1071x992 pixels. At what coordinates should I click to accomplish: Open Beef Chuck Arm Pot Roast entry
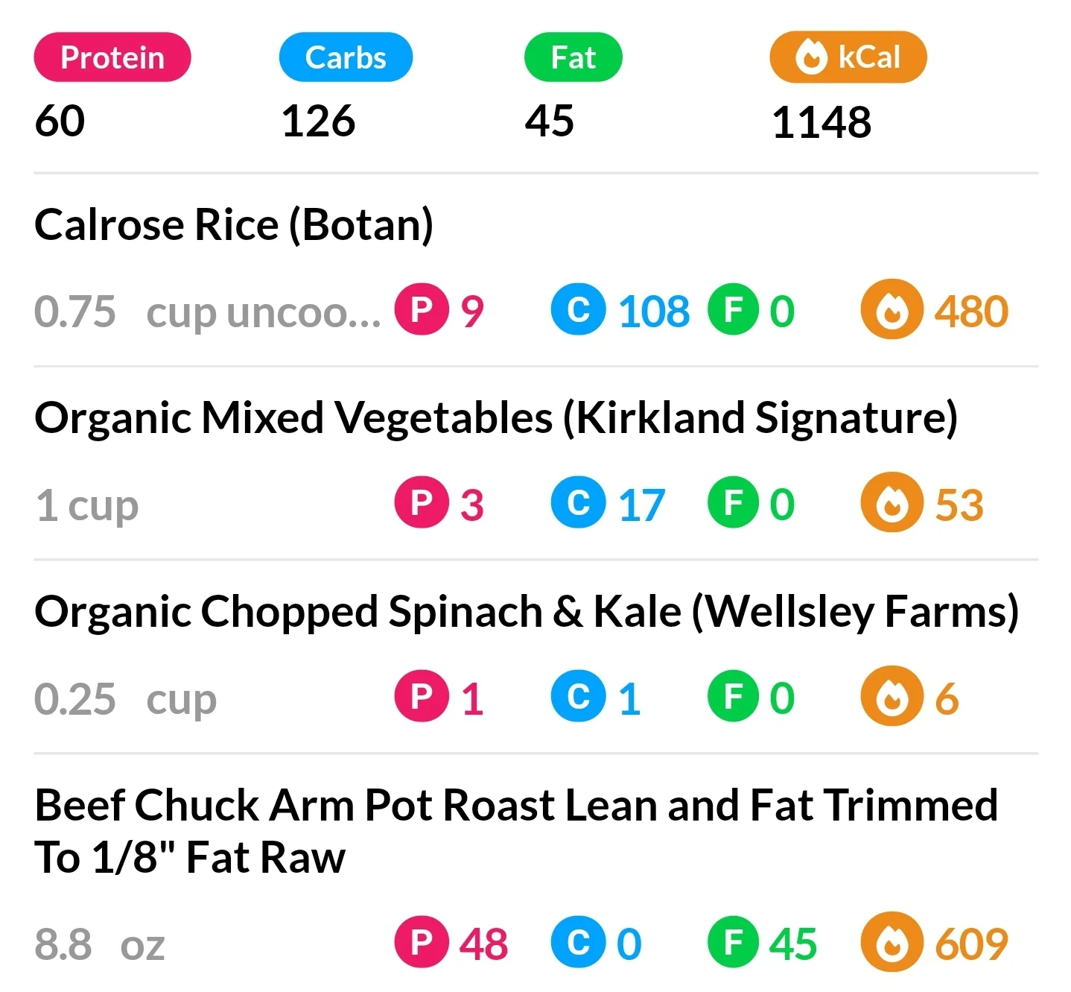tap(516, 830)
